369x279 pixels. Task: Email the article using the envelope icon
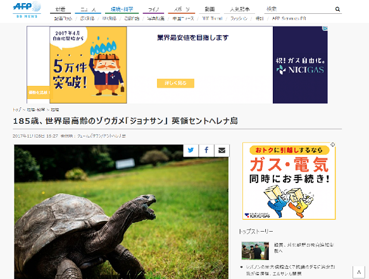coord(222,150)
